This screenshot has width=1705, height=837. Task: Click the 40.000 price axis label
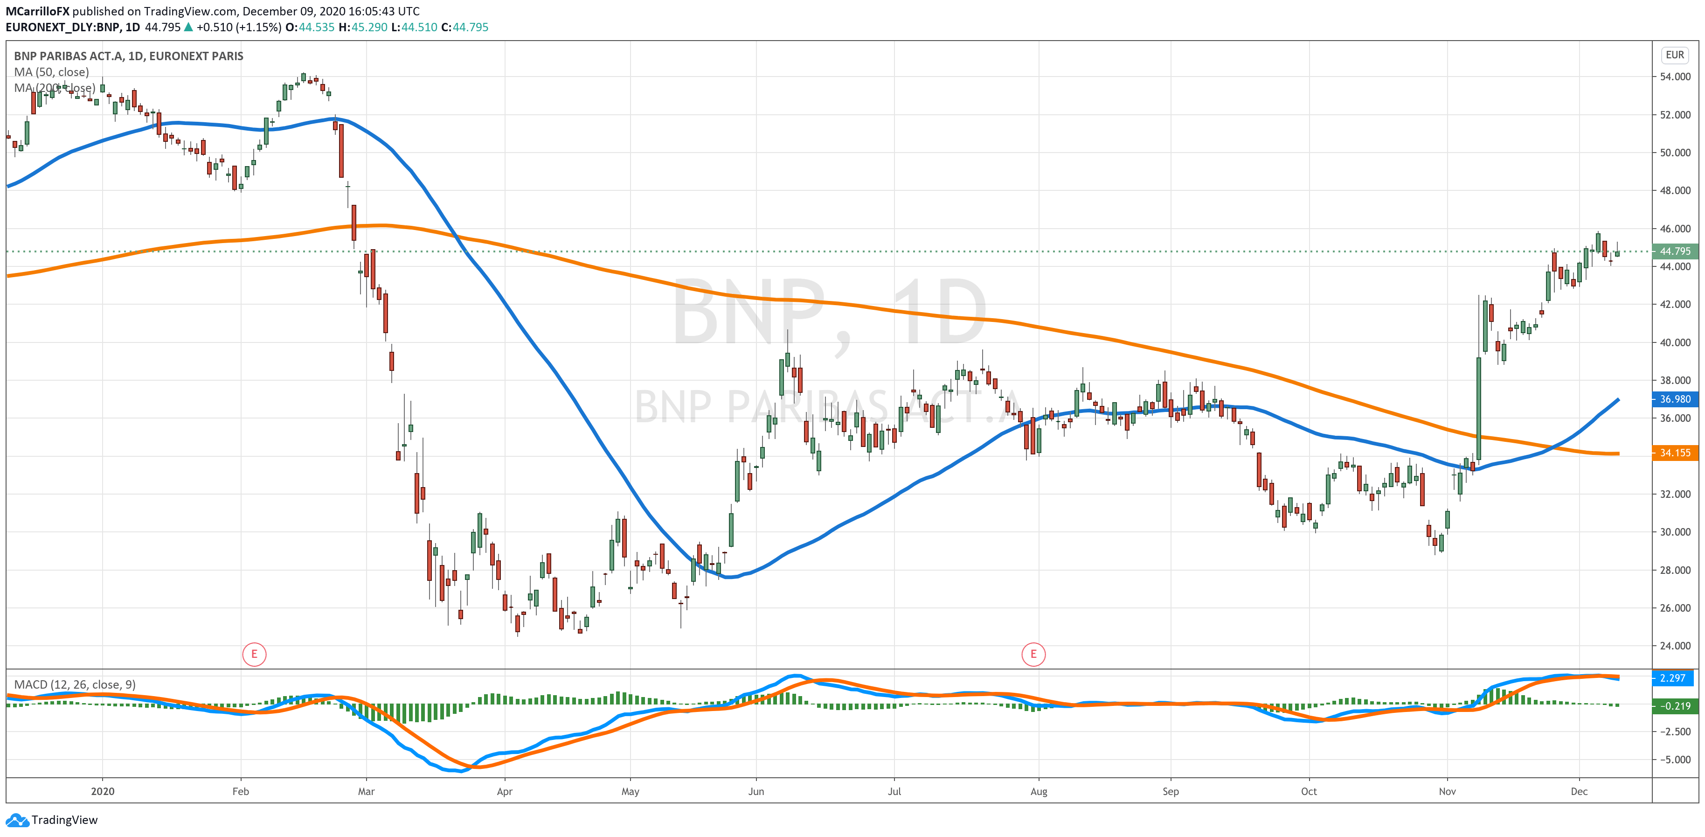(1675, 342)
